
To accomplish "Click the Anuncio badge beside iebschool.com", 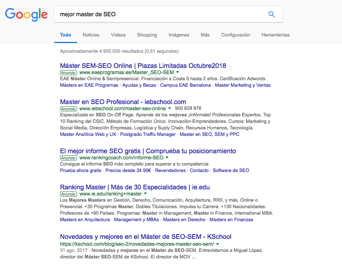I will [68, 109].
